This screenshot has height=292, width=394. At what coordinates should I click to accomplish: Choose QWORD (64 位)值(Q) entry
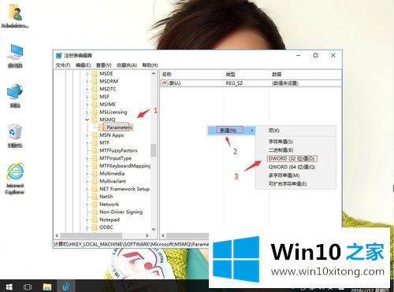click(x=292, y=167)
